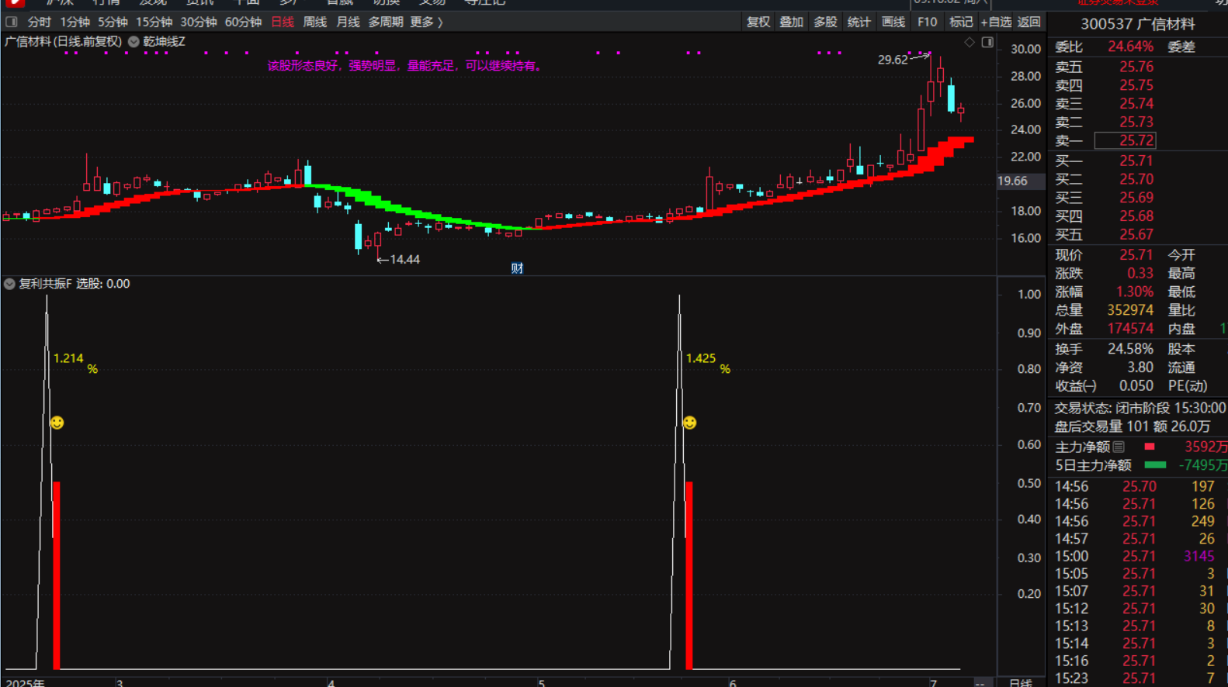The height and width of the screenshot is (687, 1228).
Task: Click the diamond marker icon above chart
Action: (x=970, y=43)
